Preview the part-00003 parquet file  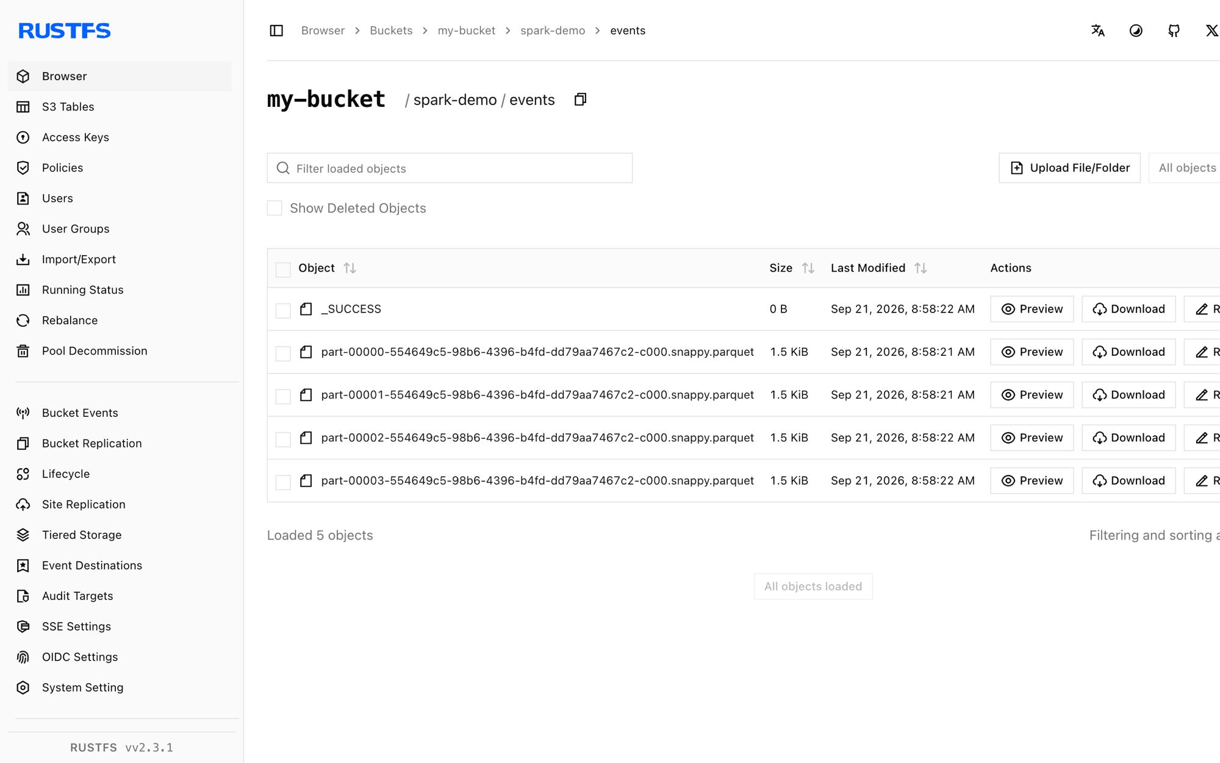pos(1032,480)
